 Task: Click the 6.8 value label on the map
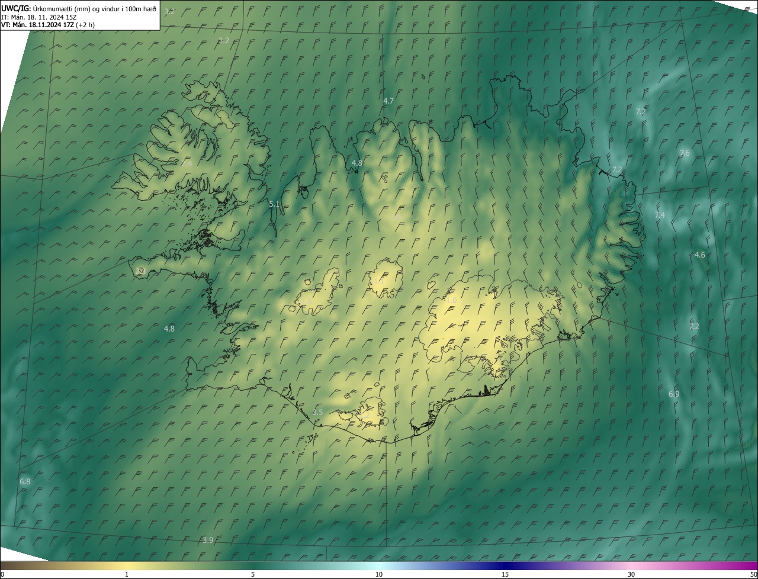click(x=25, y=482)
